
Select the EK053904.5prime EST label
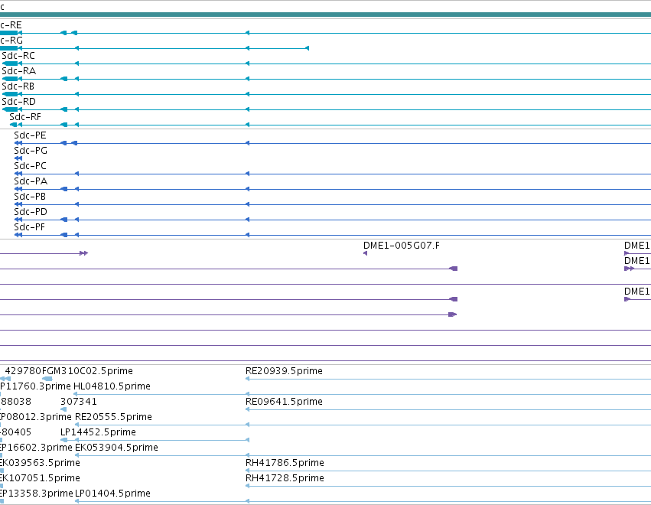coord(117,448)
